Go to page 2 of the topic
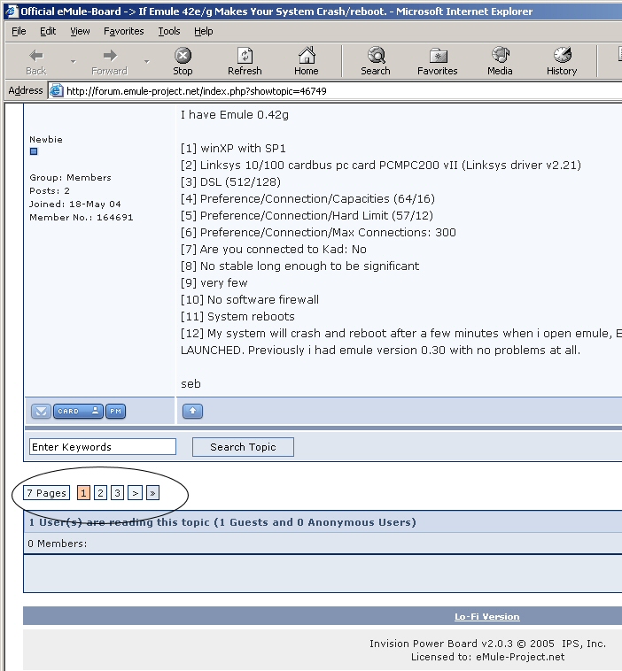The height and width of the screenshot is (671, 622). pyautogui.click(x=100, y=493)
